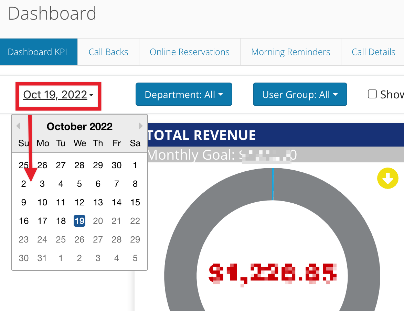This screenshot has width=404, height=311.
Task: Expand the Department: All dropdown
Action: pyautogui.click(x=184, y=94)
